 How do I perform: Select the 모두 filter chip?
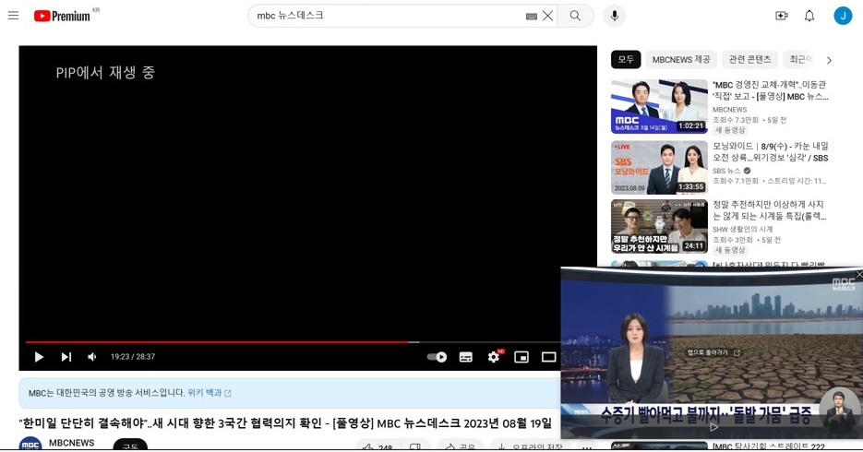click(x=626, y=59)
